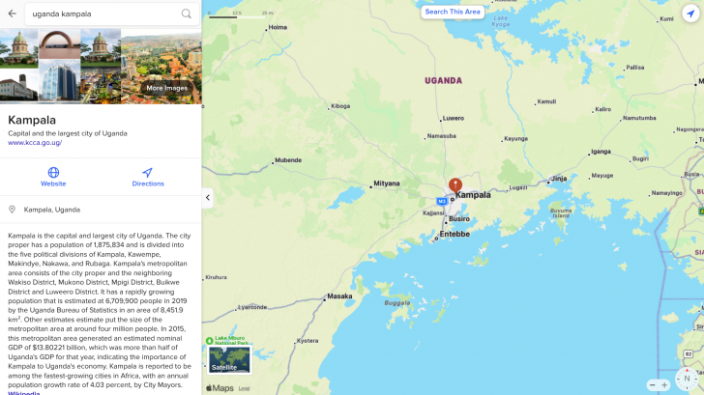Zoom in the map with plus
The image size is (704, 395).
[x=664, y=384]
